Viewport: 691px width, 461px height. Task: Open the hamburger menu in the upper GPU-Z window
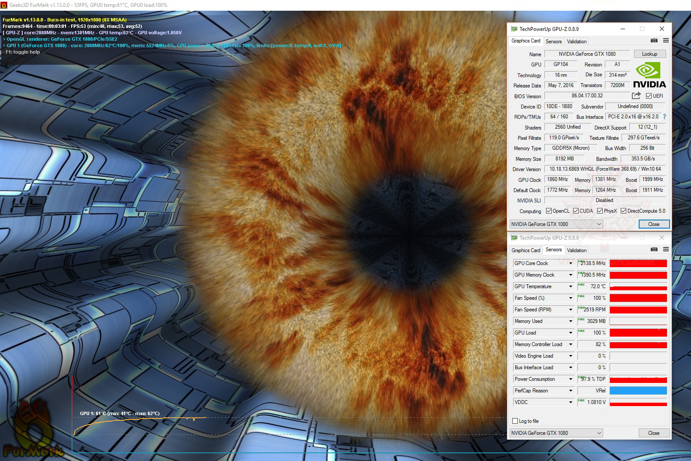pos(666,41)
